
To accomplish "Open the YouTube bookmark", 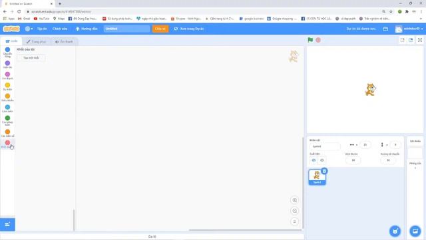I will point(41,19).
